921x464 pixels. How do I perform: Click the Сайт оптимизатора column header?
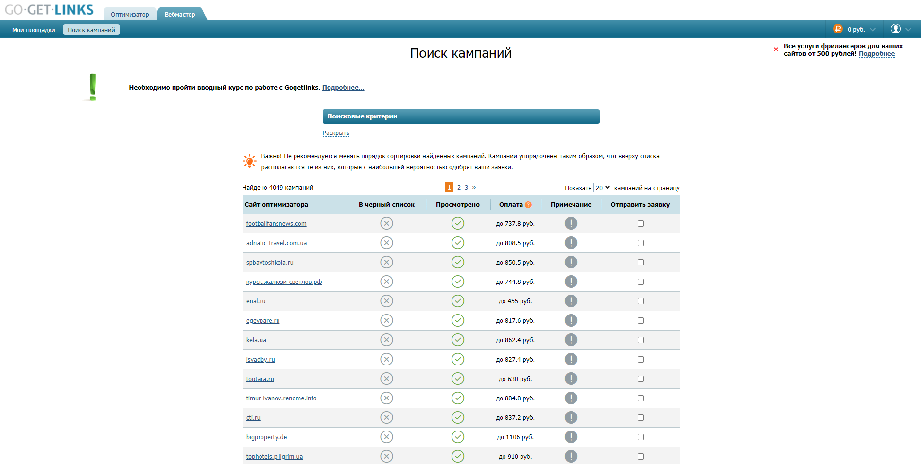pos(276,205)
